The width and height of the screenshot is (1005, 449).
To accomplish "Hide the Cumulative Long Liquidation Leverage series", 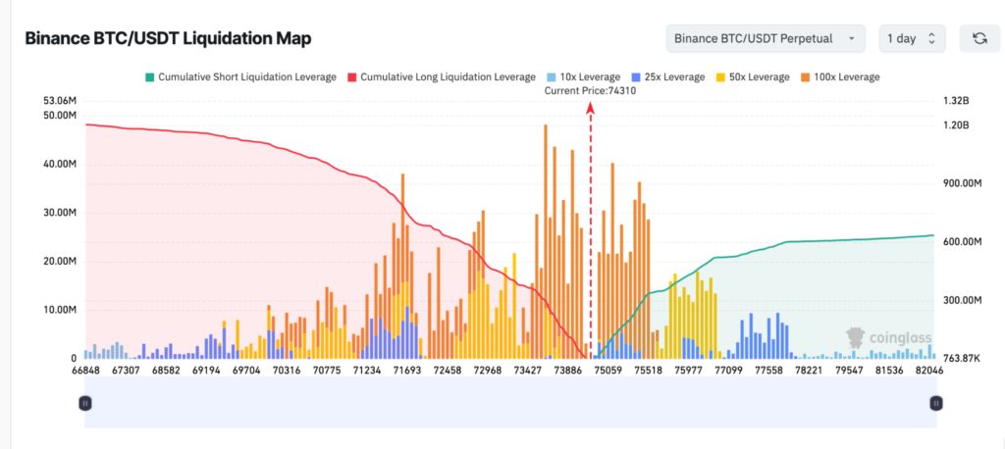I will pos(448,76).
